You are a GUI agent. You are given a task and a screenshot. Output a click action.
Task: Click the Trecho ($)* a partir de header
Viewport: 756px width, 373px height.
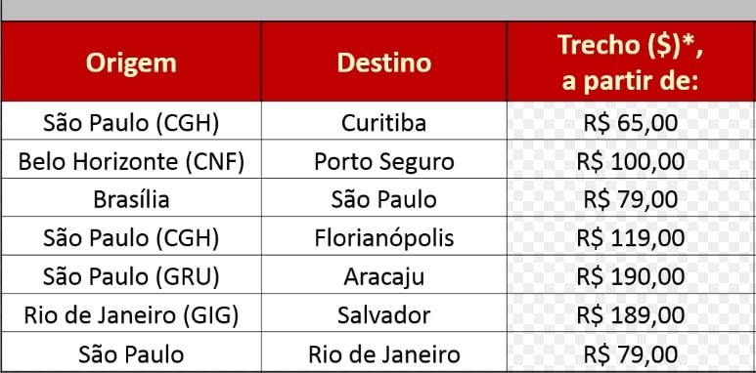(631, 62)
